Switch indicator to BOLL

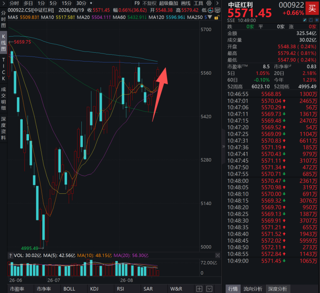tap(69, 289)
